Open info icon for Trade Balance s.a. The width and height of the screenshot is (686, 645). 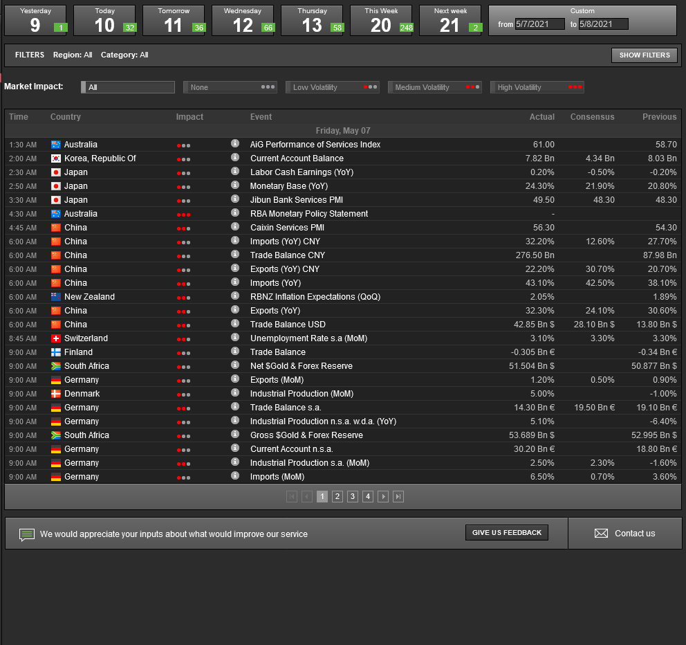coord(235,406)
